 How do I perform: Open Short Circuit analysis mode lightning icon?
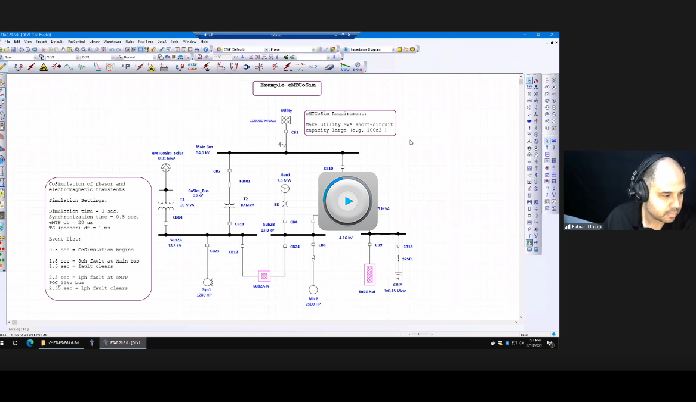pos(31,67)
